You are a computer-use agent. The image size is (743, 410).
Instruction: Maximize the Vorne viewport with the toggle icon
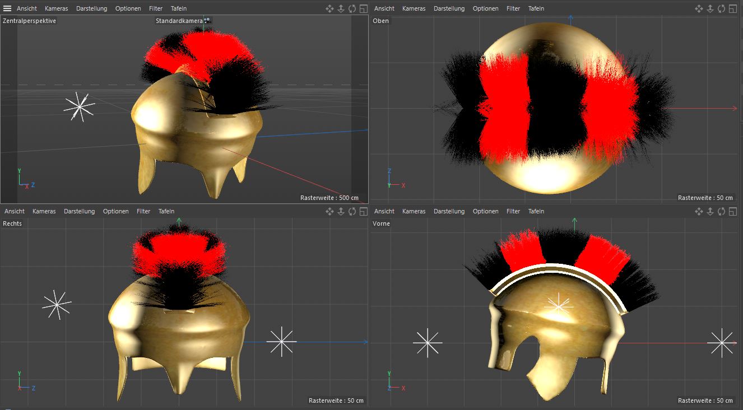click(x=732, y=211)
